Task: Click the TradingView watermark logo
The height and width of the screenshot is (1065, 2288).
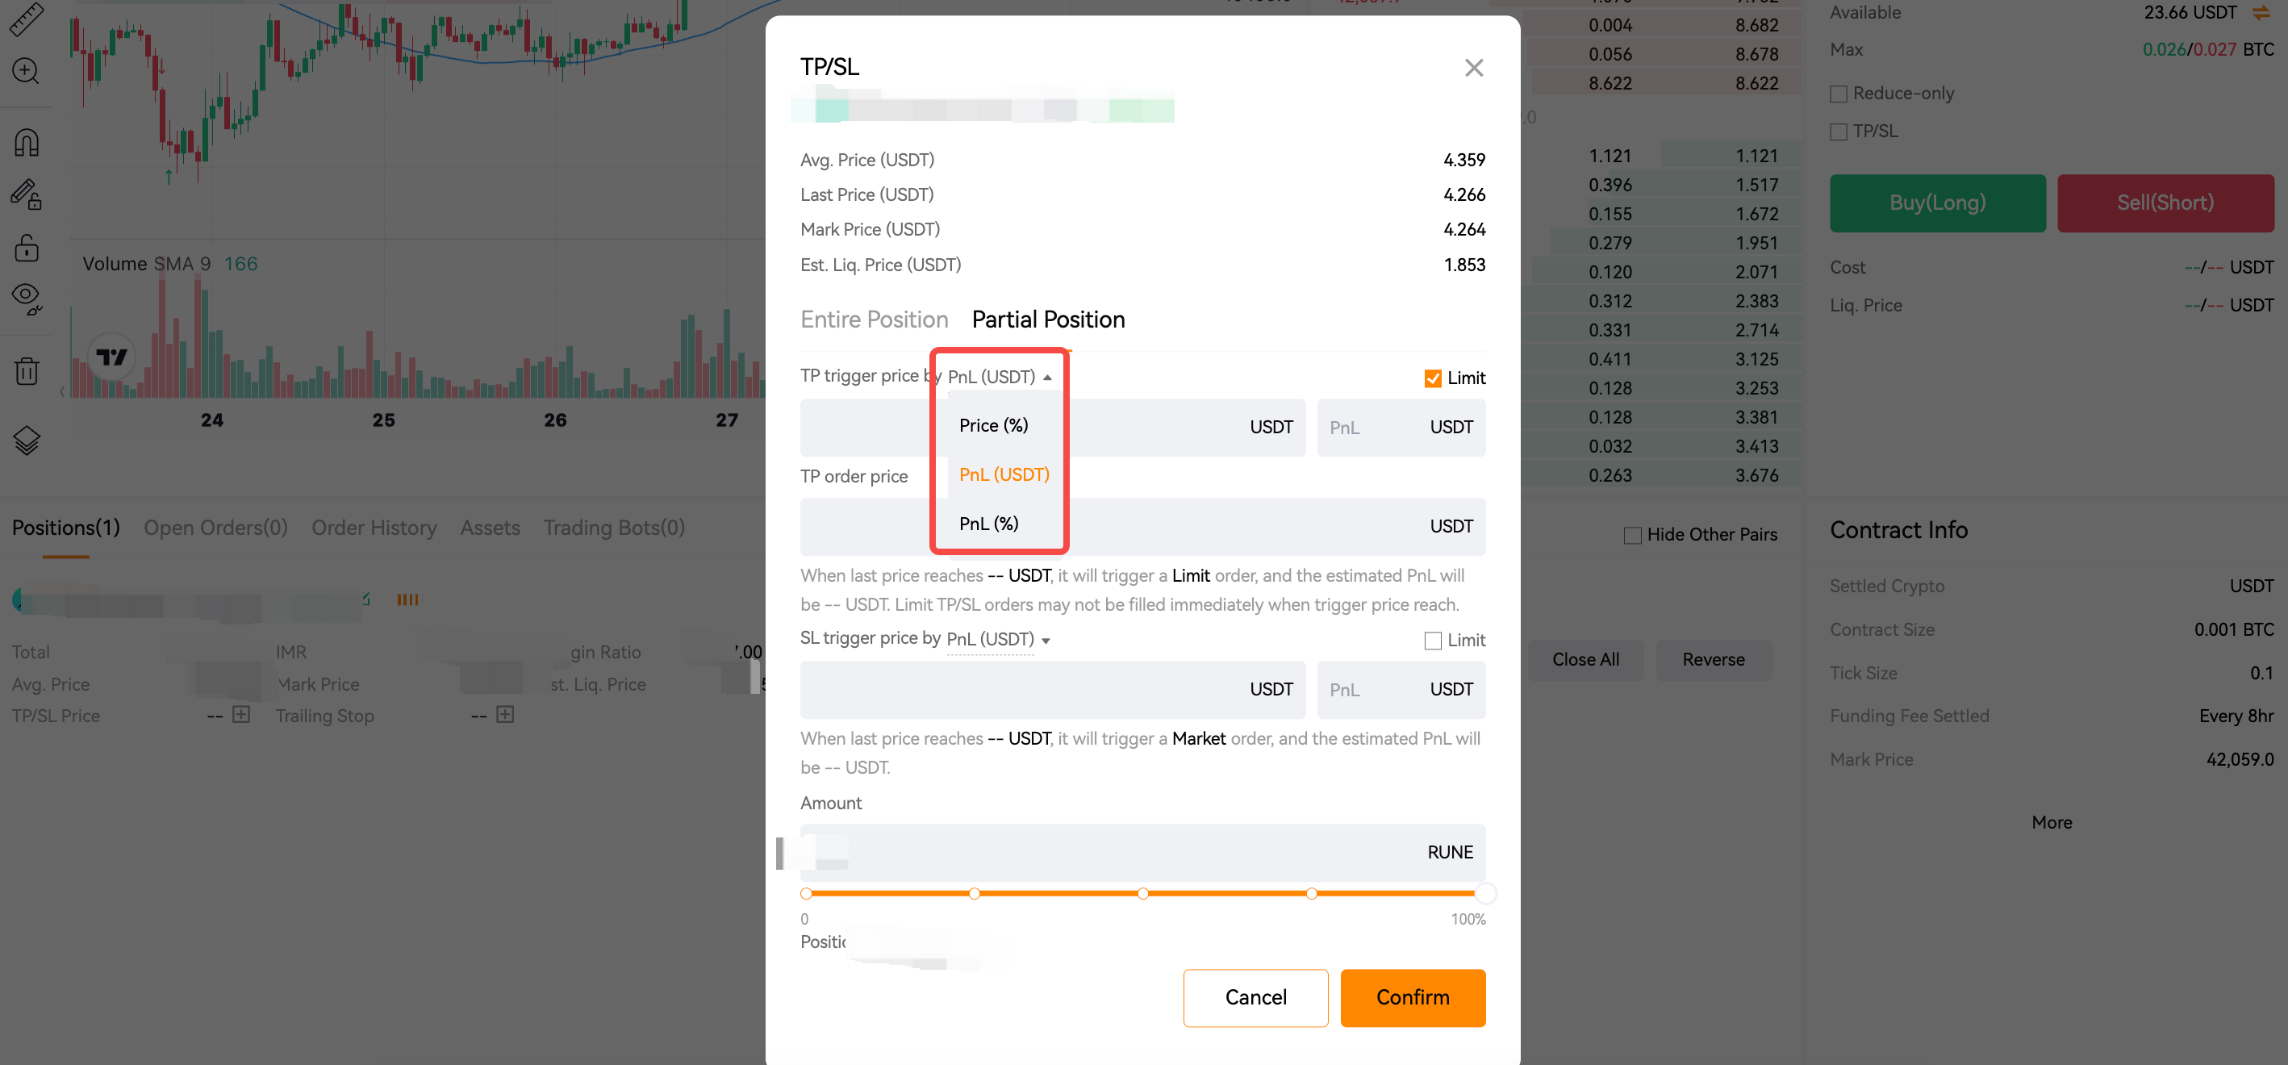Action: 111,355
